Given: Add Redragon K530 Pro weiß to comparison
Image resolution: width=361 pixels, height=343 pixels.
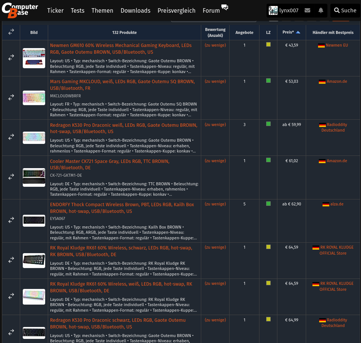Looking at the screenshot, I should pyautogui.click(x=11, y=137).
